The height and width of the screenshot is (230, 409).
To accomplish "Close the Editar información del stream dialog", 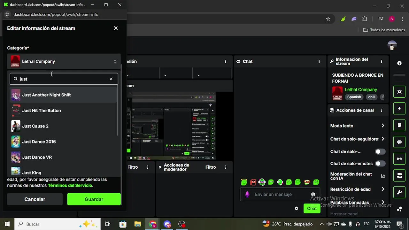I will (x=116, y=28).
